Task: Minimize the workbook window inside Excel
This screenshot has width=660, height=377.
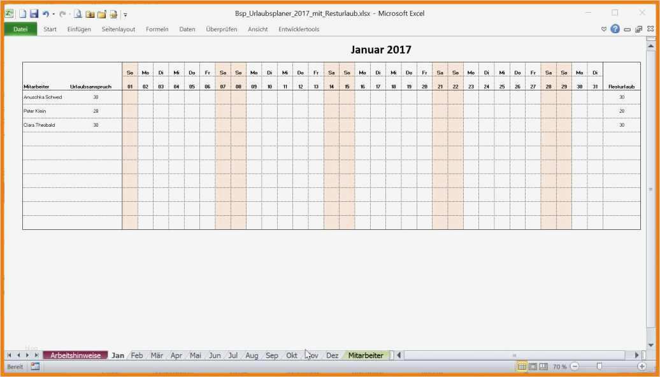Action: point(627,29)
